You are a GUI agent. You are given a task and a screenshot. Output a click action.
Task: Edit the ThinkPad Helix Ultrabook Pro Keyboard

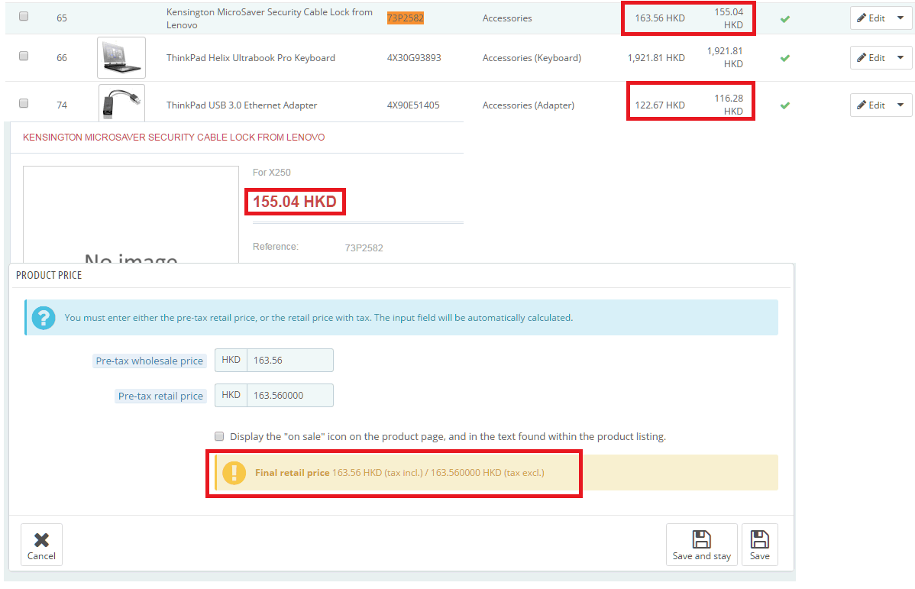(x=870, y=58)
